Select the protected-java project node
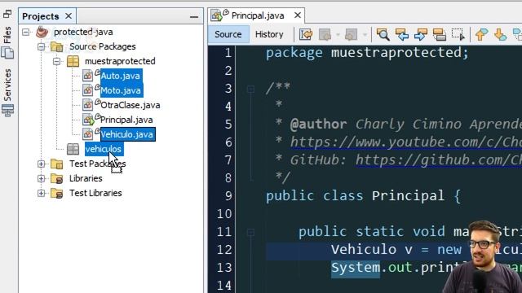Screen dimensions: 522x293 coord(83,32)
